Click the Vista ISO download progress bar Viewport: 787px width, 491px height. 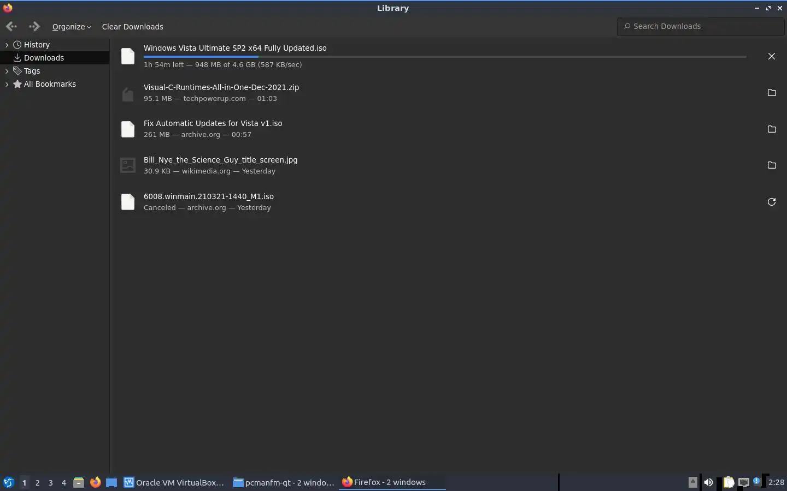tap(445, 56)
